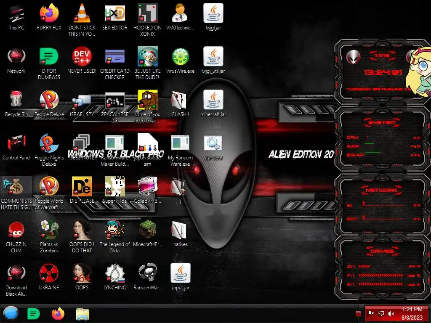431x323 pixels.
Task: Click the volume speaker tray icon
Action: click(x=391, y=314)
